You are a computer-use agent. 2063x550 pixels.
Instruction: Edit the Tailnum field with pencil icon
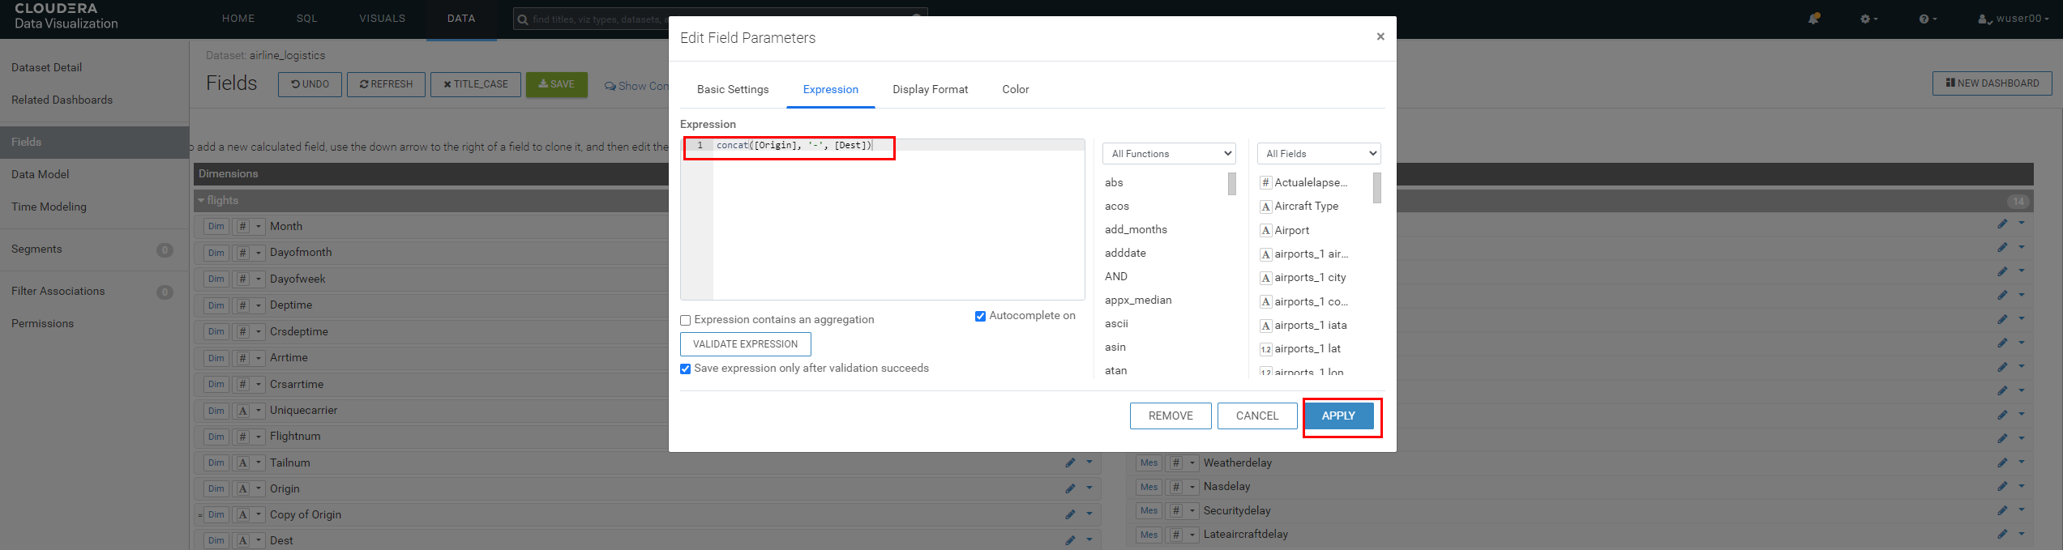(x=1070, y=463)
